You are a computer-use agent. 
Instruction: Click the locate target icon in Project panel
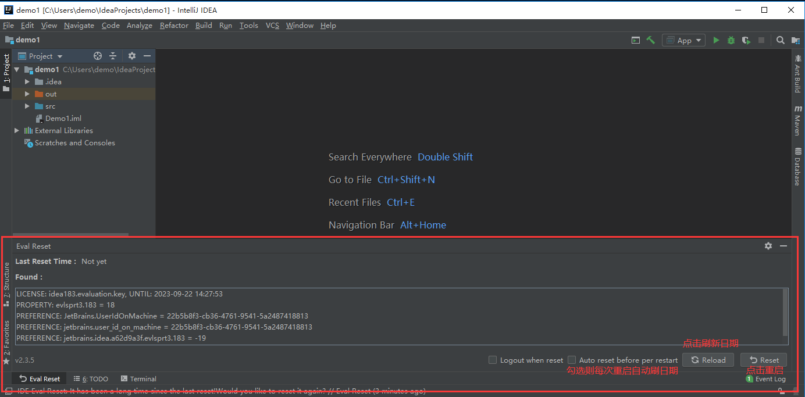[x=98, y=56]
